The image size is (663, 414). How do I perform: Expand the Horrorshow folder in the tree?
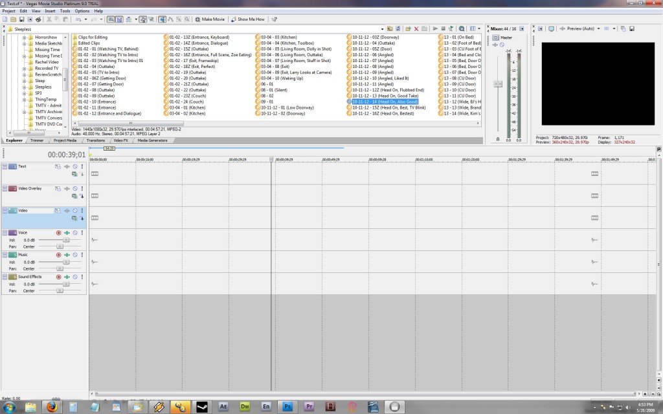(24, 38)
